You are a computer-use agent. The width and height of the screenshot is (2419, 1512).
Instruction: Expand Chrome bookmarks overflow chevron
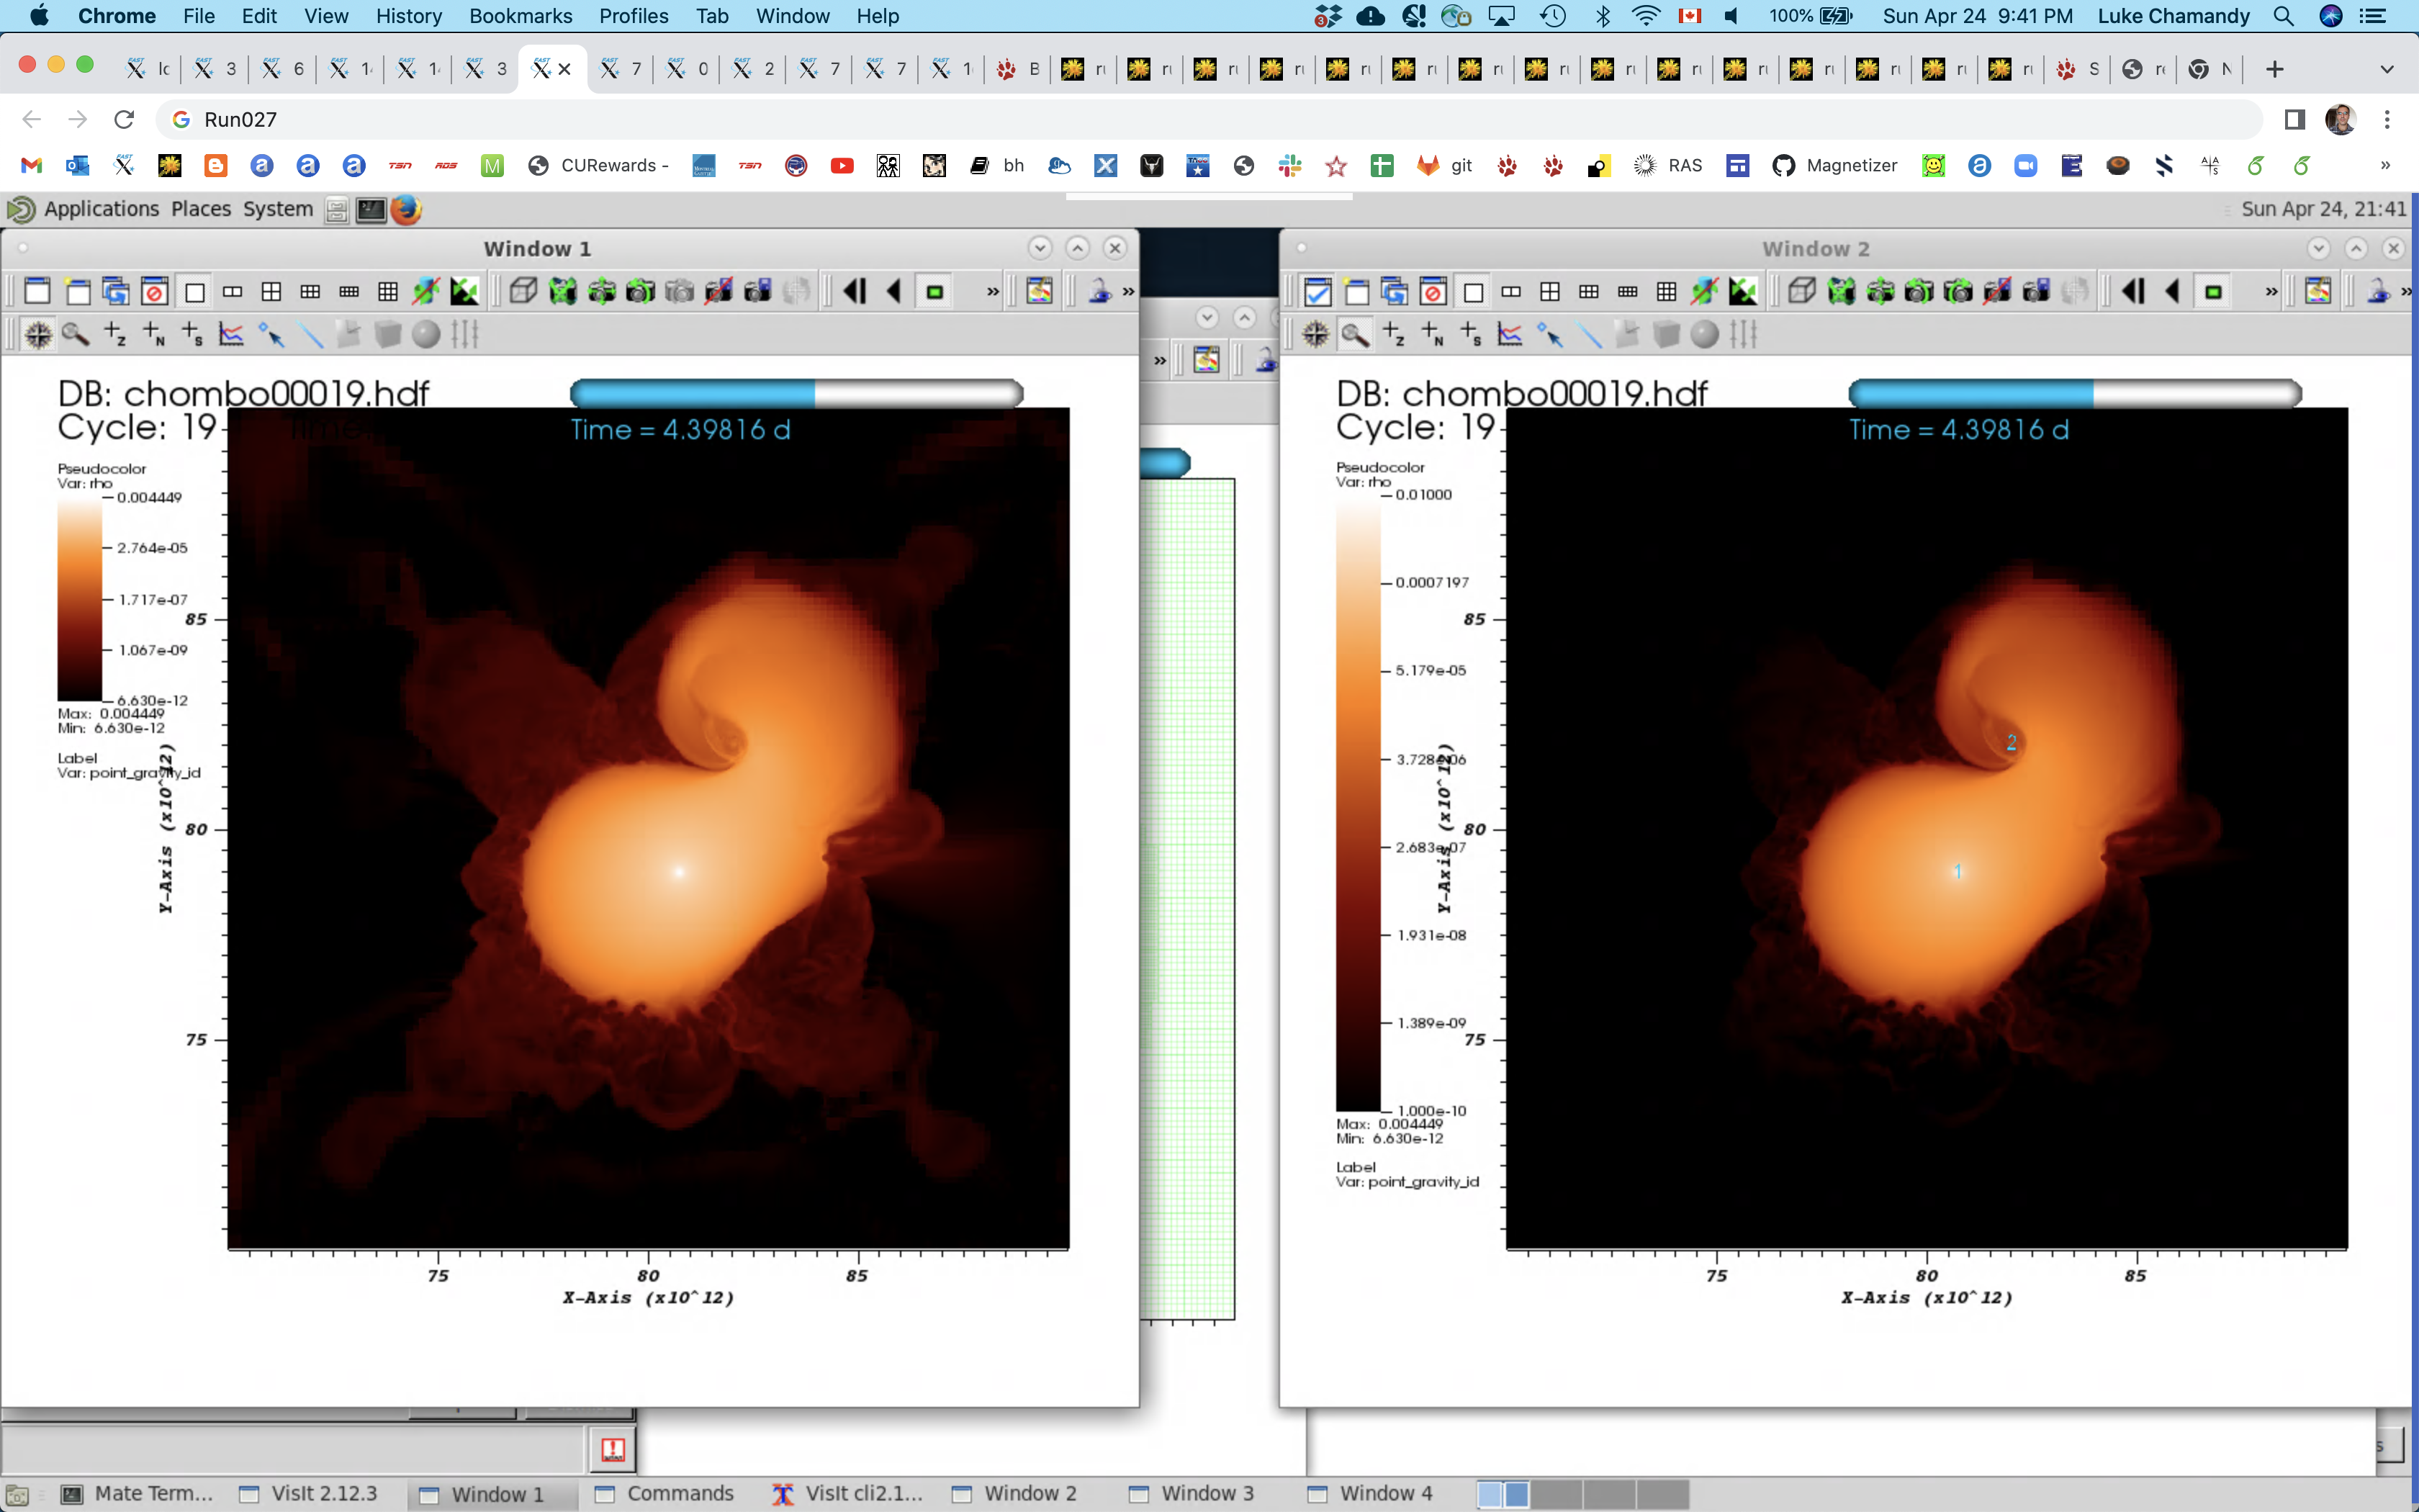pos(2385,166)
